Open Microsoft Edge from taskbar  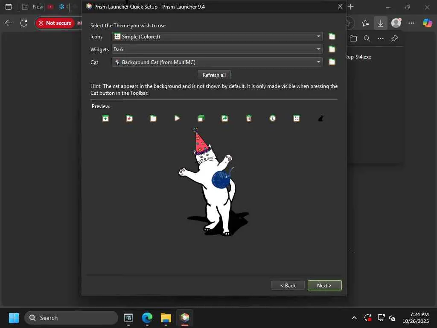(147, 318)
